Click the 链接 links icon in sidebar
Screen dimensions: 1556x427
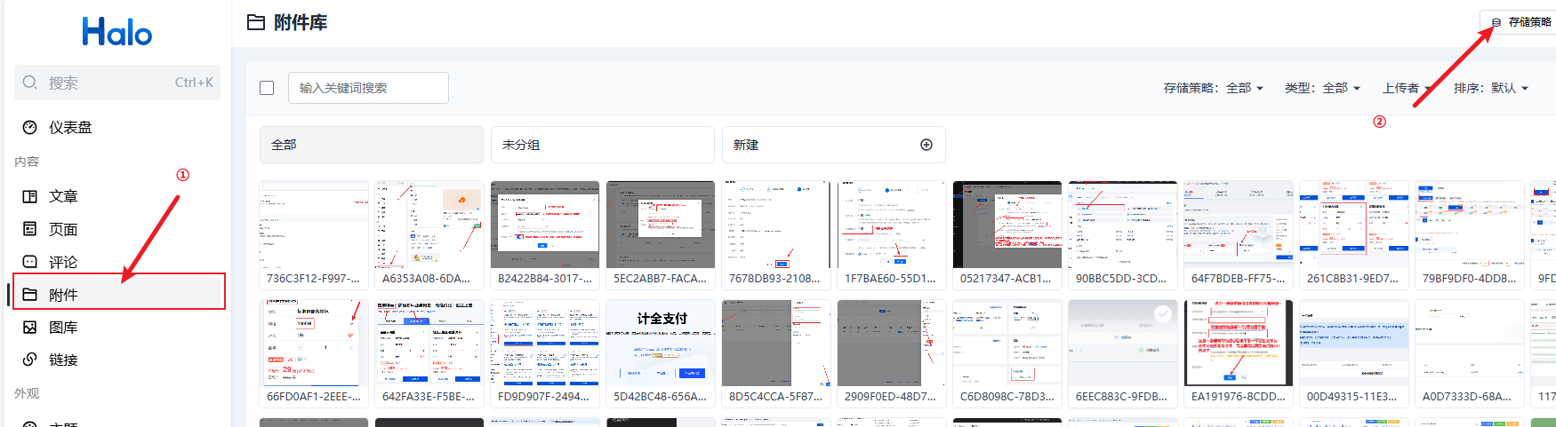[x=30, y=360]
